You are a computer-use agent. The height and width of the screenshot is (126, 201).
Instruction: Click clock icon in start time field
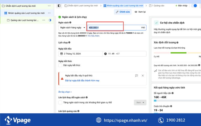105,54
